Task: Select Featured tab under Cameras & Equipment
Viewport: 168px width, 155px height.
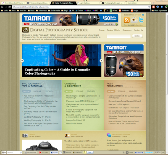Action: 91,91
